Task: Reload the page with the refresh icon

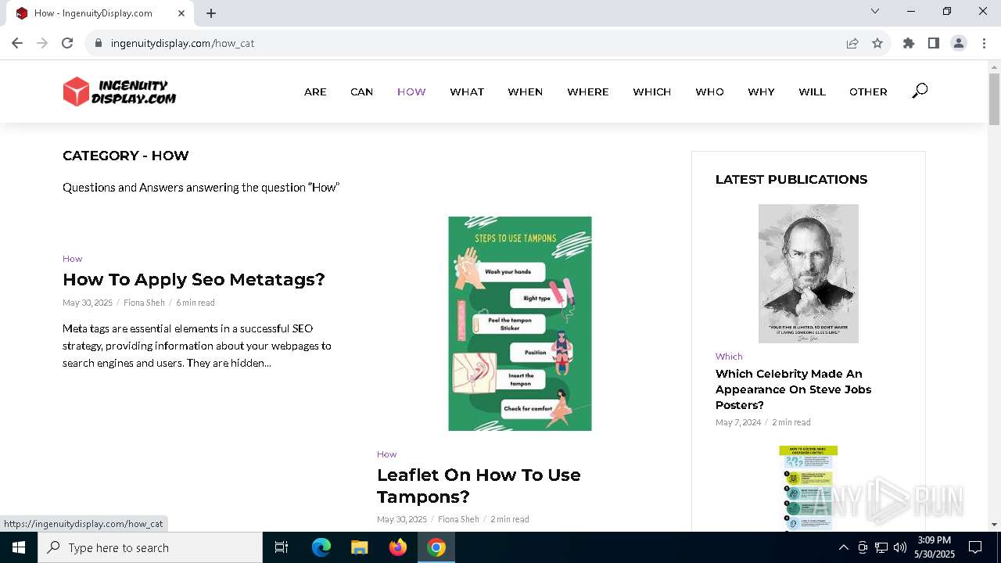Action: click(67, 43)
